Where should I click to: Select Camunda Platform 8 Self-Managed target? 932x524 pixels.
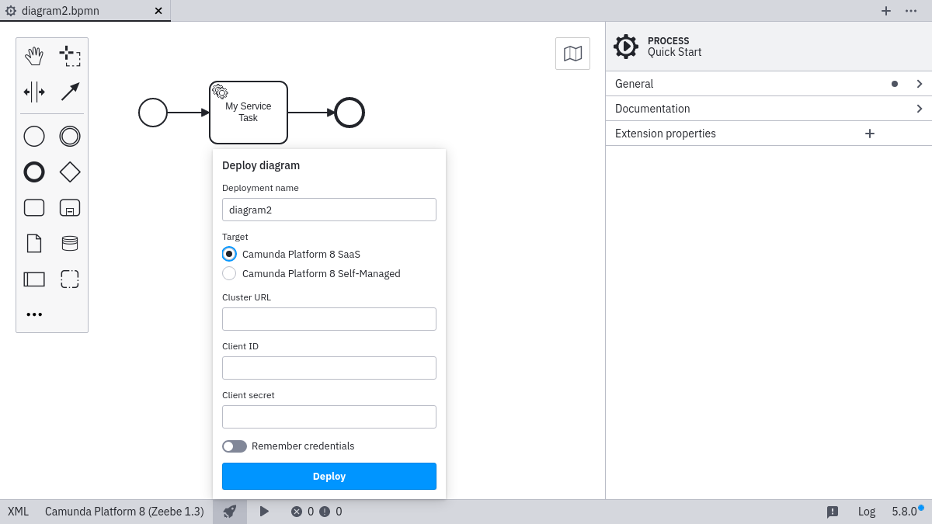[x=229, y=273]
